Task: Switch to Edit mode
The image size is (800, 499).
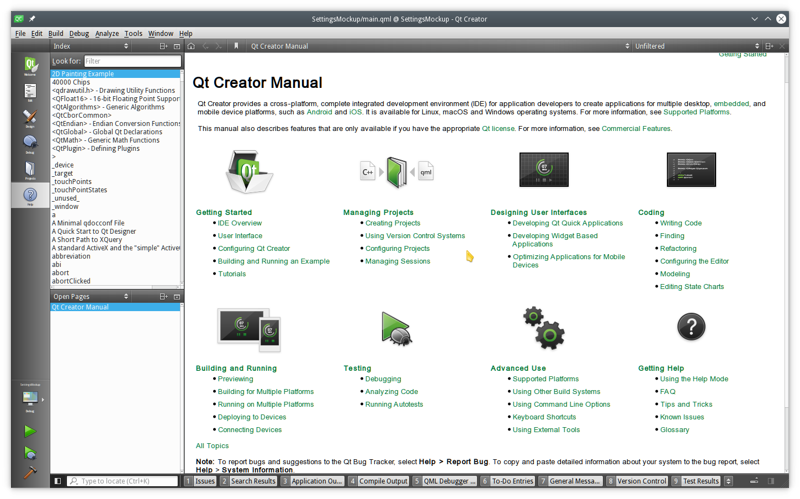Action: point(30,92)
